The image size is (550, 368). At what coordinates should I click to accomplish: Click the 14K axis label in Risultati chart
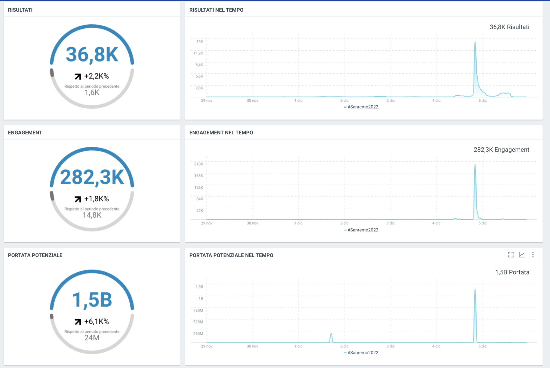click(200, 42)
